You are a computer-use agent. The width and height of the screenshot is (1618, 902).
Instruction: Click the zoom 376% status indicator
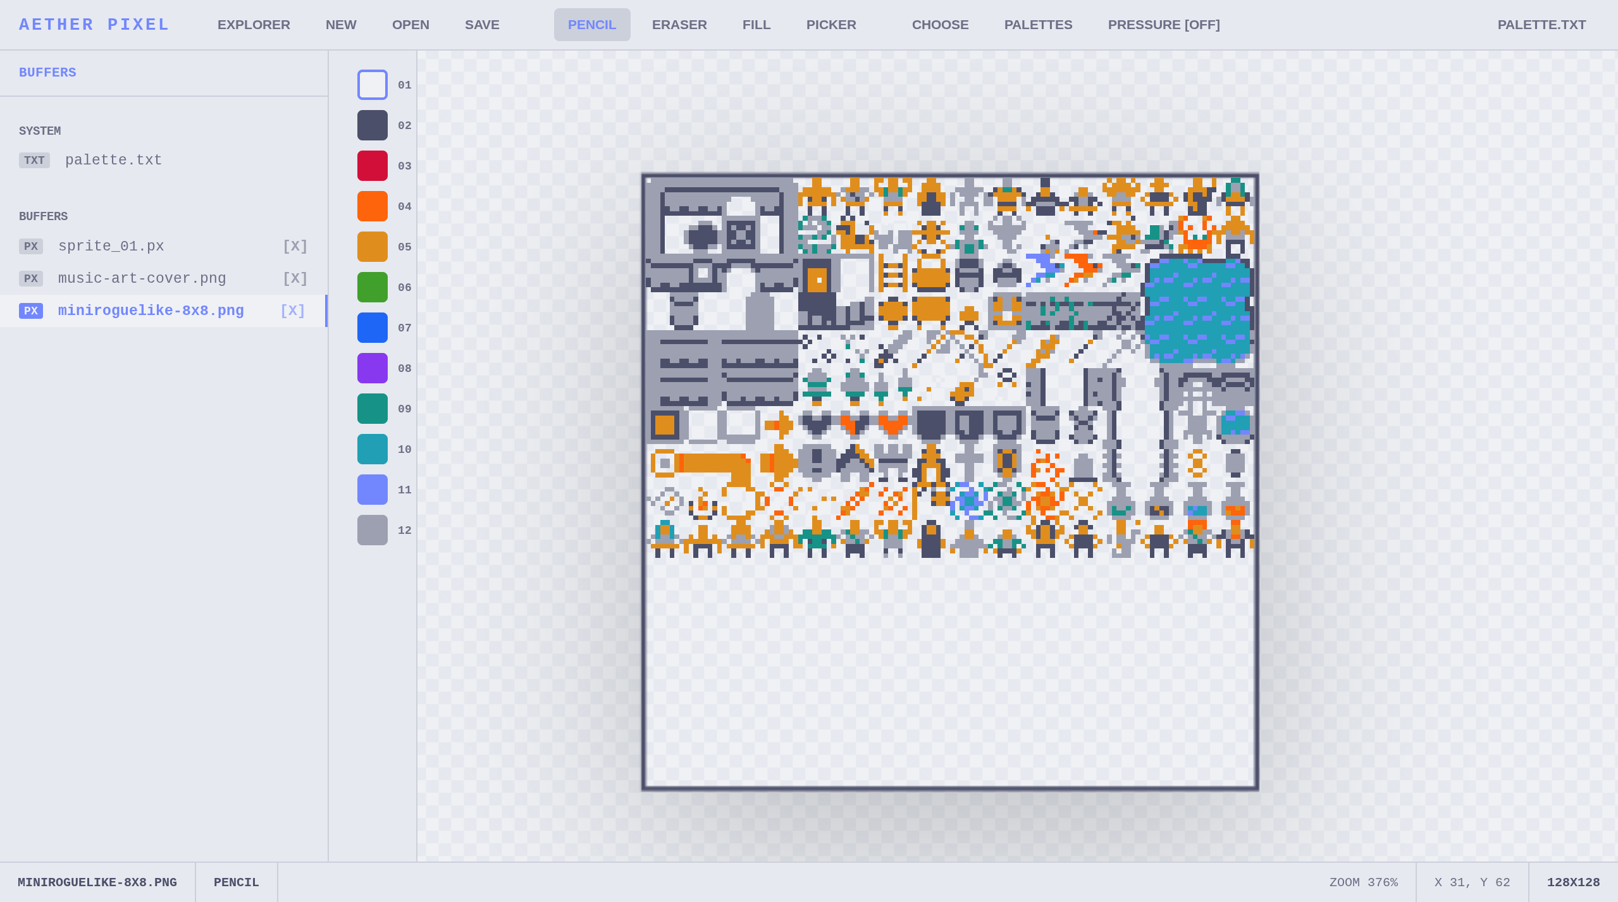click(x=1363, y=882)
